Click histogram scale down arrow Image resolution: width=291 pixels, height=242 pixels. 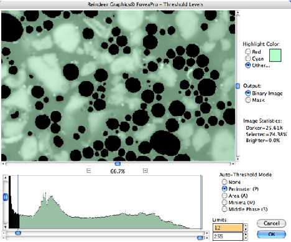[x=6, y=227]
